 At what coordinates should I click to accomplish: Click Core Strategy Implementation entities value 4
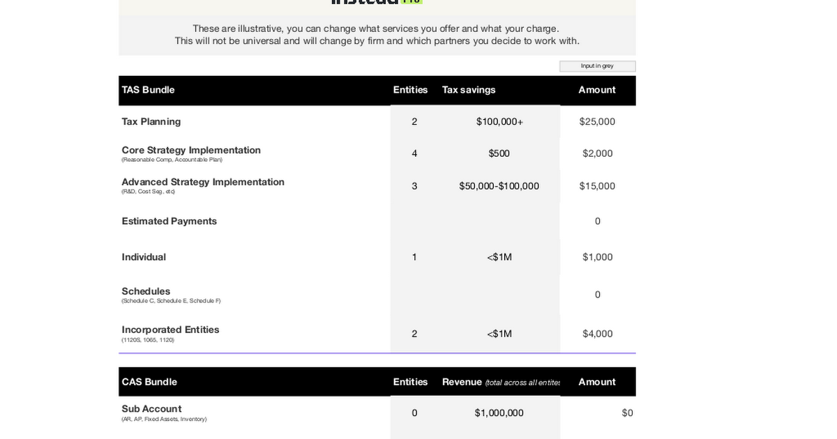tap(414, 153)
